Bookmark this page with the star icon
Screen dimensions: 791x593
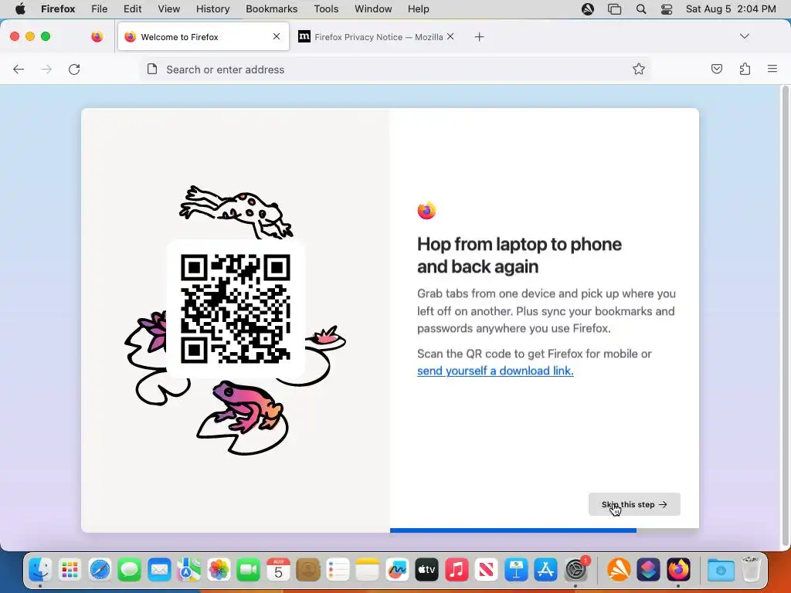[x=639, y=69]
